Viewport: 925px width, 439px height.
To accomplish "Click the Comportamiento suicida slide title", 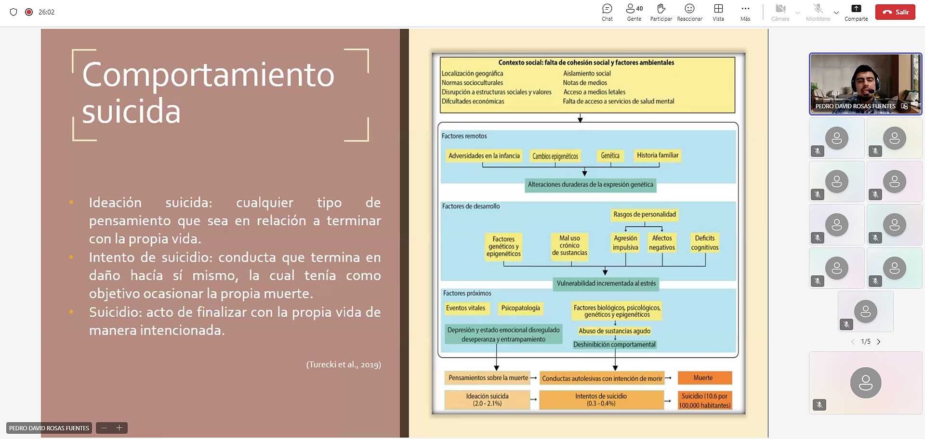I will point(208,92).
